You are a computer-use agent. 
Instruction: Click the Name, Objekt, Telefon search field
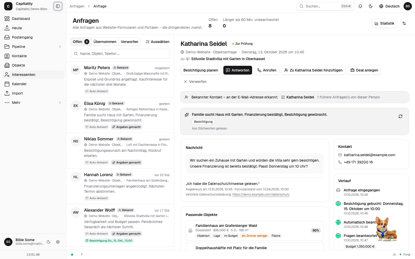click(120, 54)
